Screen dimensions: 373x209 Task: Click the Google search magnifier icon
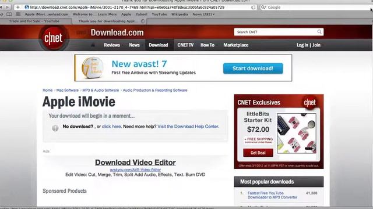(x=263, y=8)
